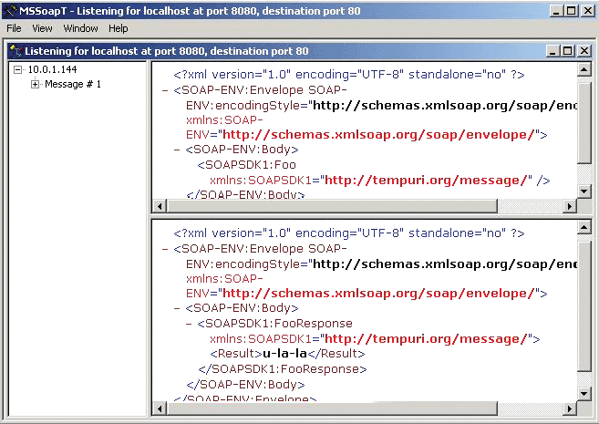Click the inner listening window's icon
The width and height of the screenshot is (599, 424).
(x=15, y=52)
